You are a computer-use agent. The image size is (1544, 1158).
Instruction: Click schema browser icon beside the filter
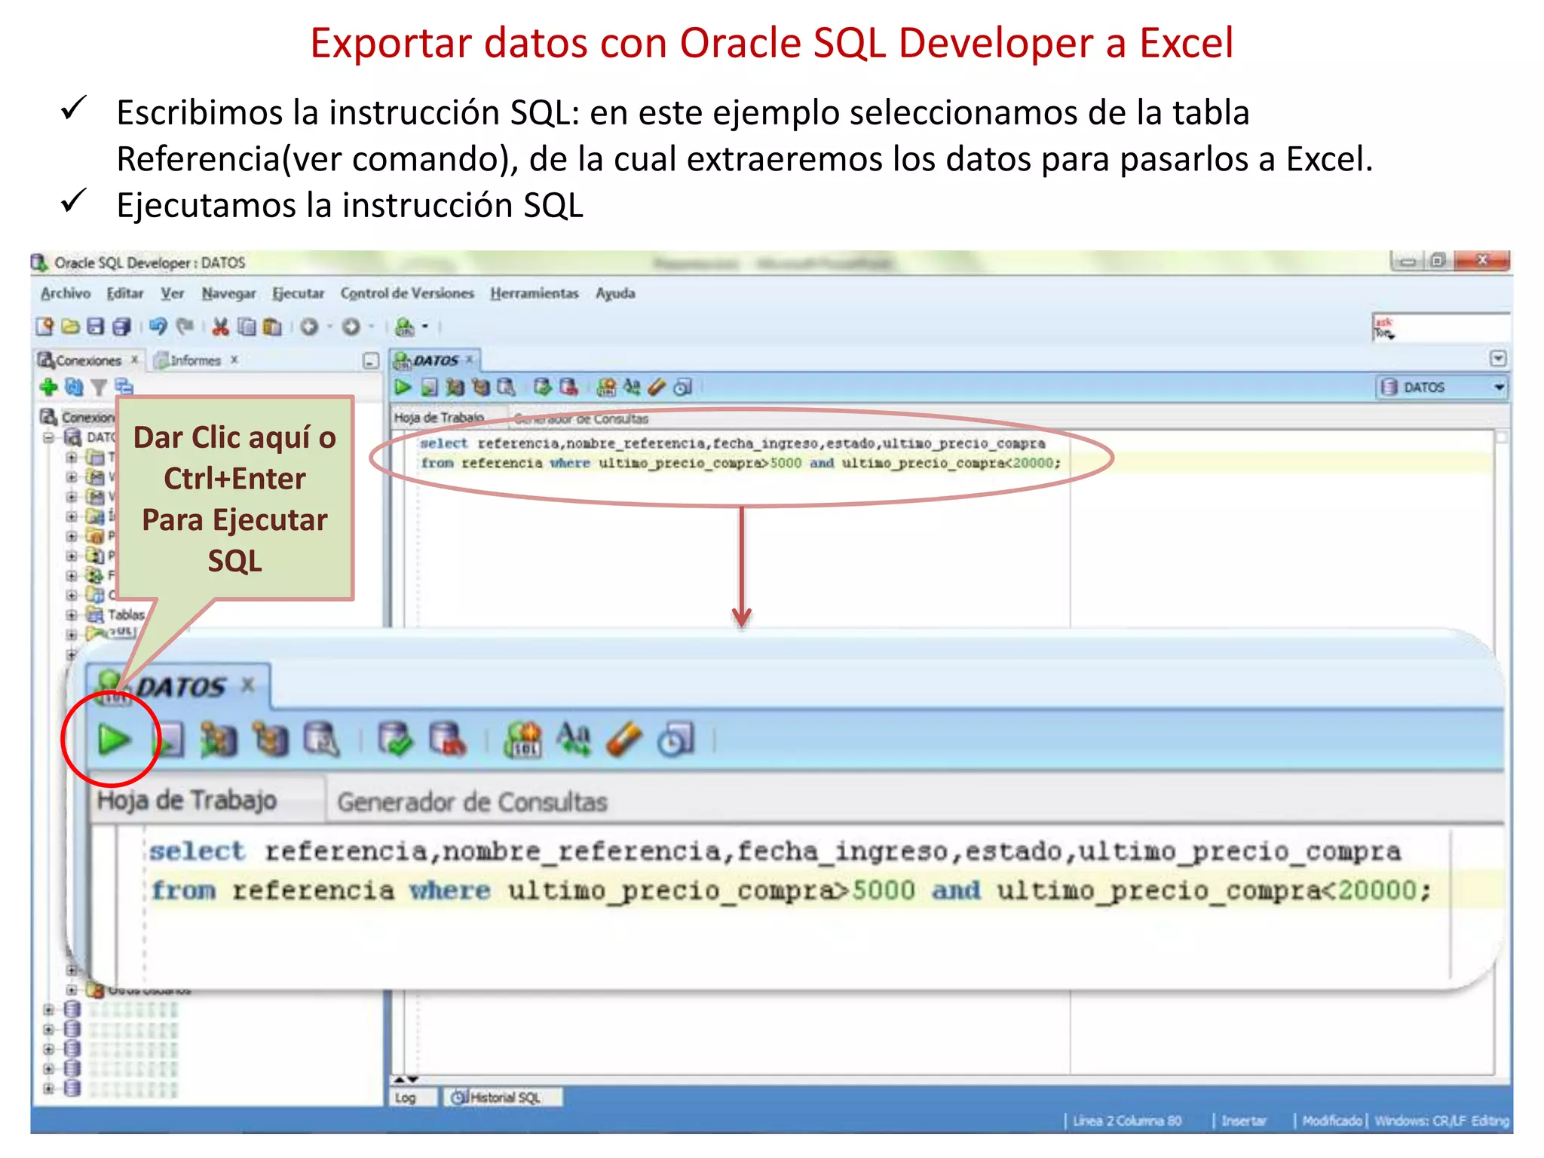tap(124, 388)
